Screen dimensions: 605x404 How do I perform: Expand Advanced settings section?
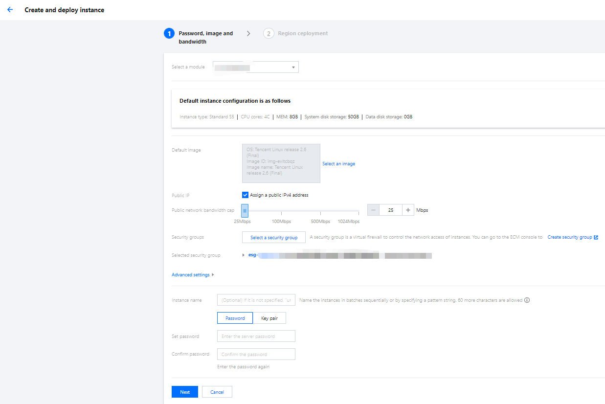point(193,275)
